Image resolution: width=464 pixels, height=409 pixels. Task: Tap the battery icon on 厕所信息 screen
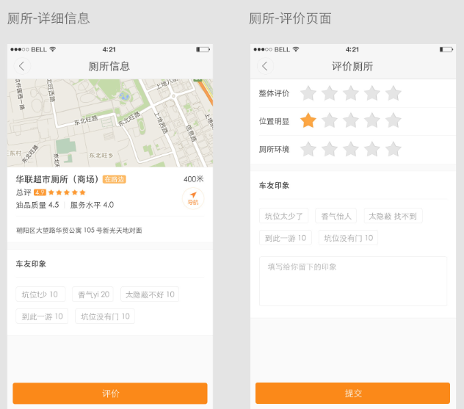click(x=203, y=49)
